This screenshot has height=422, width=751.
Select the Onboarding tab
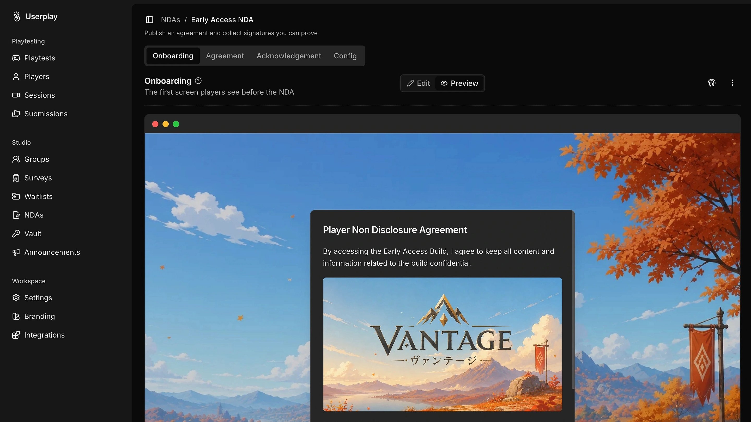[x=173, y=56]
